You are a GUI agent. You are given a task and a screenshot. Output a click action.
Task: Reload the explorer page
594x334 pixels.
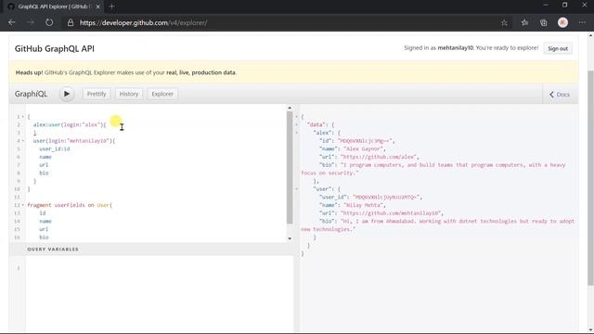[x=49, y=22]
